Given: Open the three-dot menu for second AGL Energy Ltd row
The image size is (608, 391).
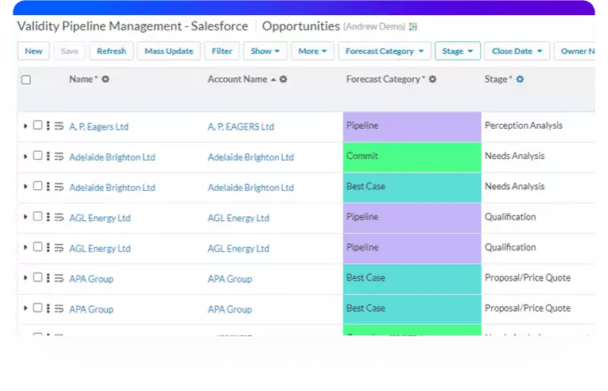Looking at the screenshot, I should [48, 247].
